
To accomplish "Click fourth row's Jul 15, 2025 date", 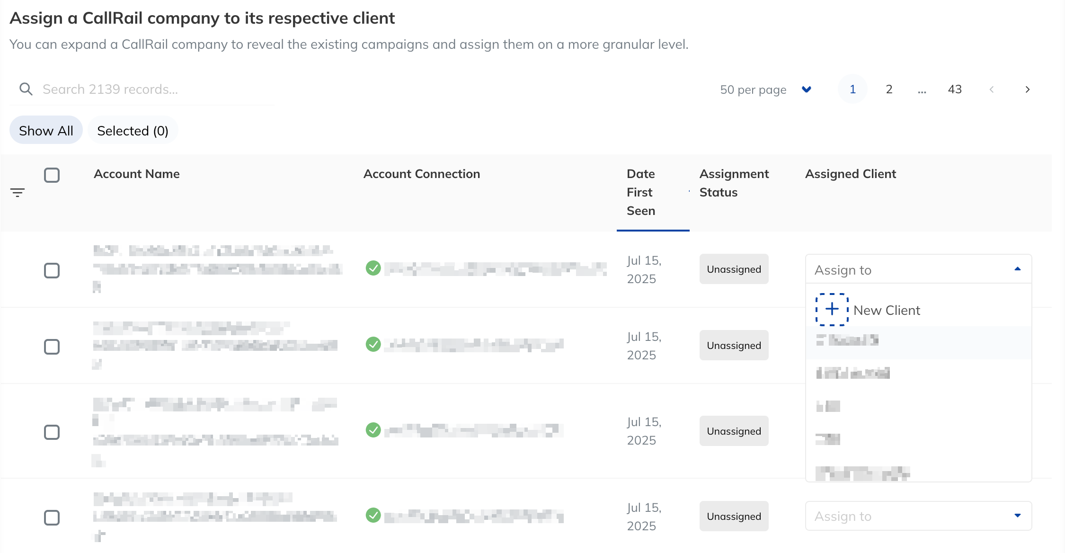I will pos(644,517).
